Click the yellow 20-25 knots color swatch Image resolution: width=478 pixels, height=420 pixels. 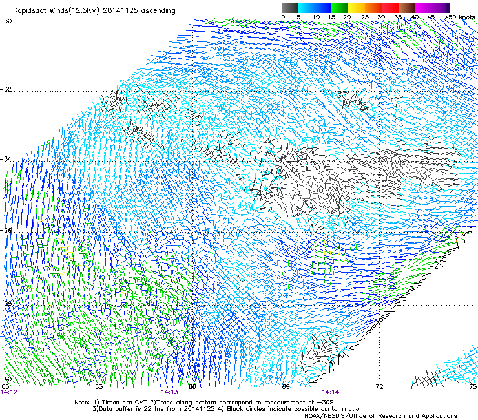357,8
